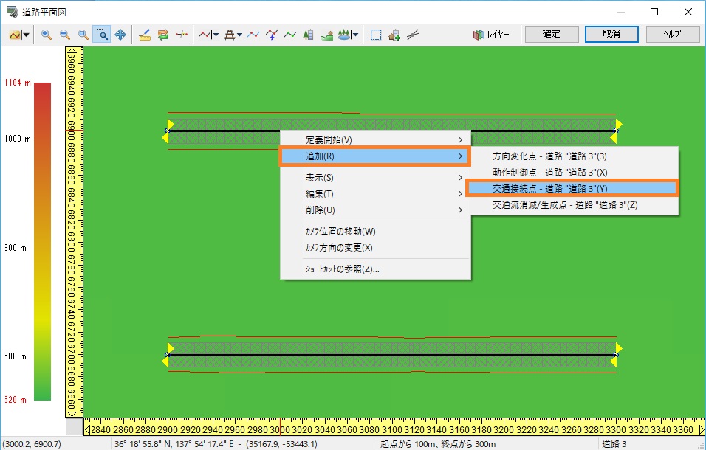Screen dimensions: 706x450
Task: Select 交通流消滅/生成点 - 道路 "道路 3"(Z)
Action: coord(572,205)
